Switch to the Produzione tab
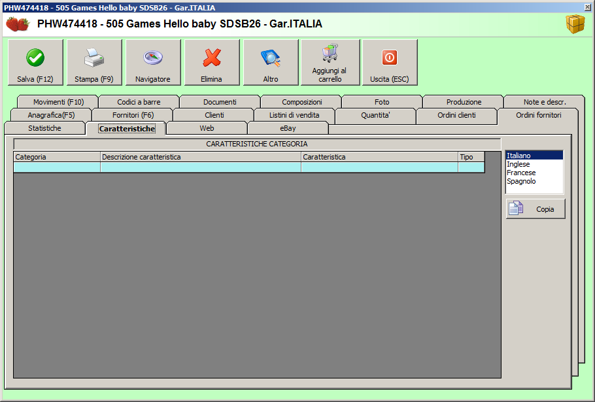Image resolution: width=595 pixels, height=402 pixels. coord(464,101)
